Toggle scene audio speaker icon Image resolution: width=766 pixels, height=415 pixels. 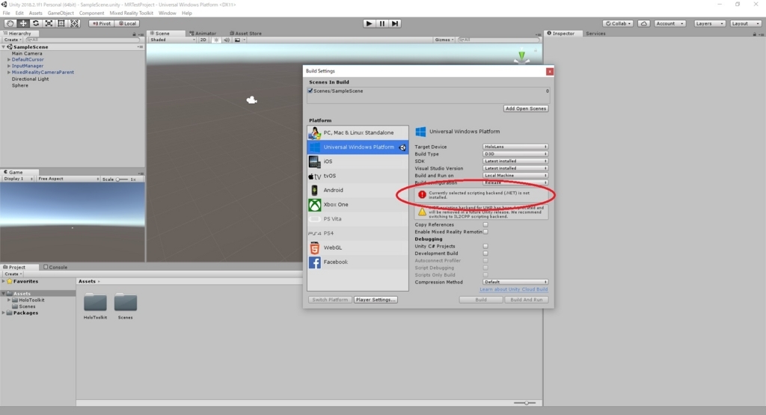(227, 40)
